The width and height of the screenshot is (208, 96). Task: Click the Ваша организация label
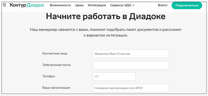[56, 88]
